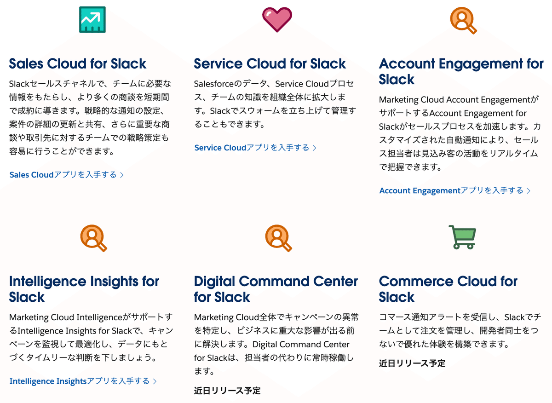
Task: Select the Digital Command Center for Slack heading
Action: pos(276,289)
